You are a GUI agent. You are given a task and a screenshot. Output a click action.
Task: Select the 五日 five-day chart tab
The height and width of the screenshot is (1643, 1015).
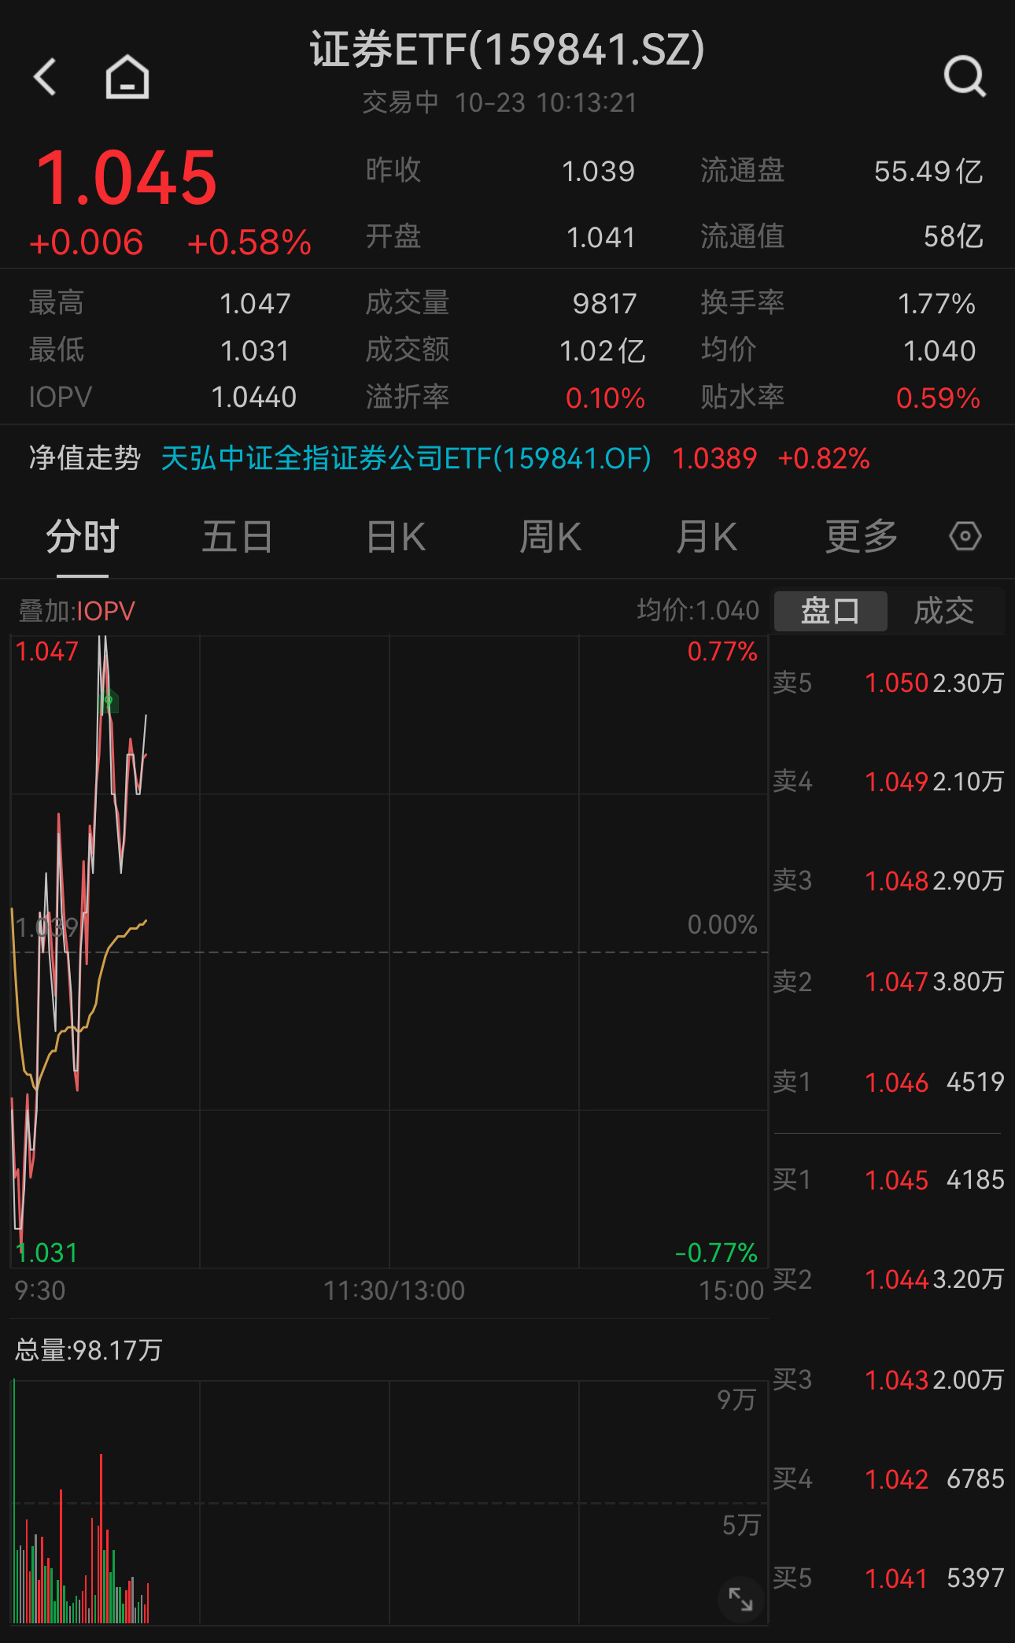pos(237,536)
